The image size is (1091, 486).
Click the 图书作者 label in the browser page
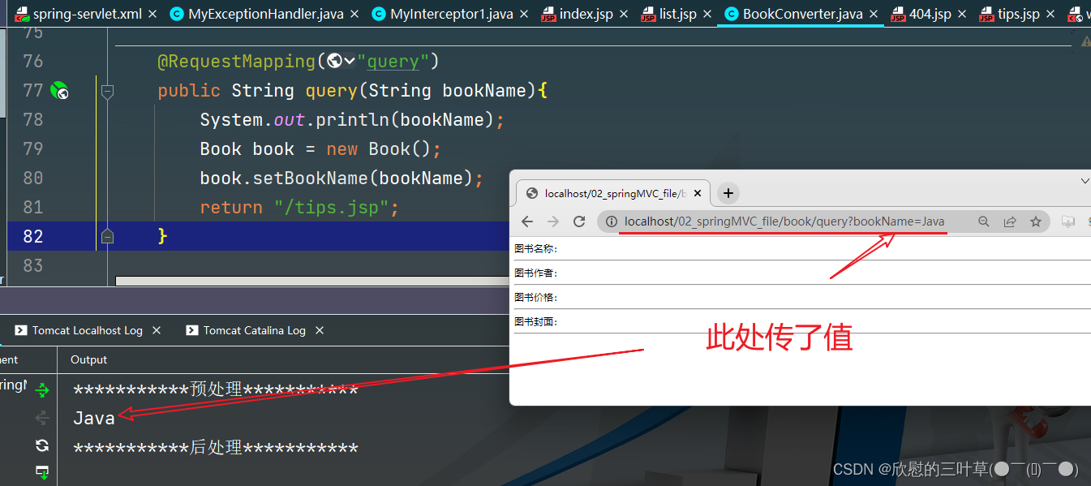coord(536,273)
